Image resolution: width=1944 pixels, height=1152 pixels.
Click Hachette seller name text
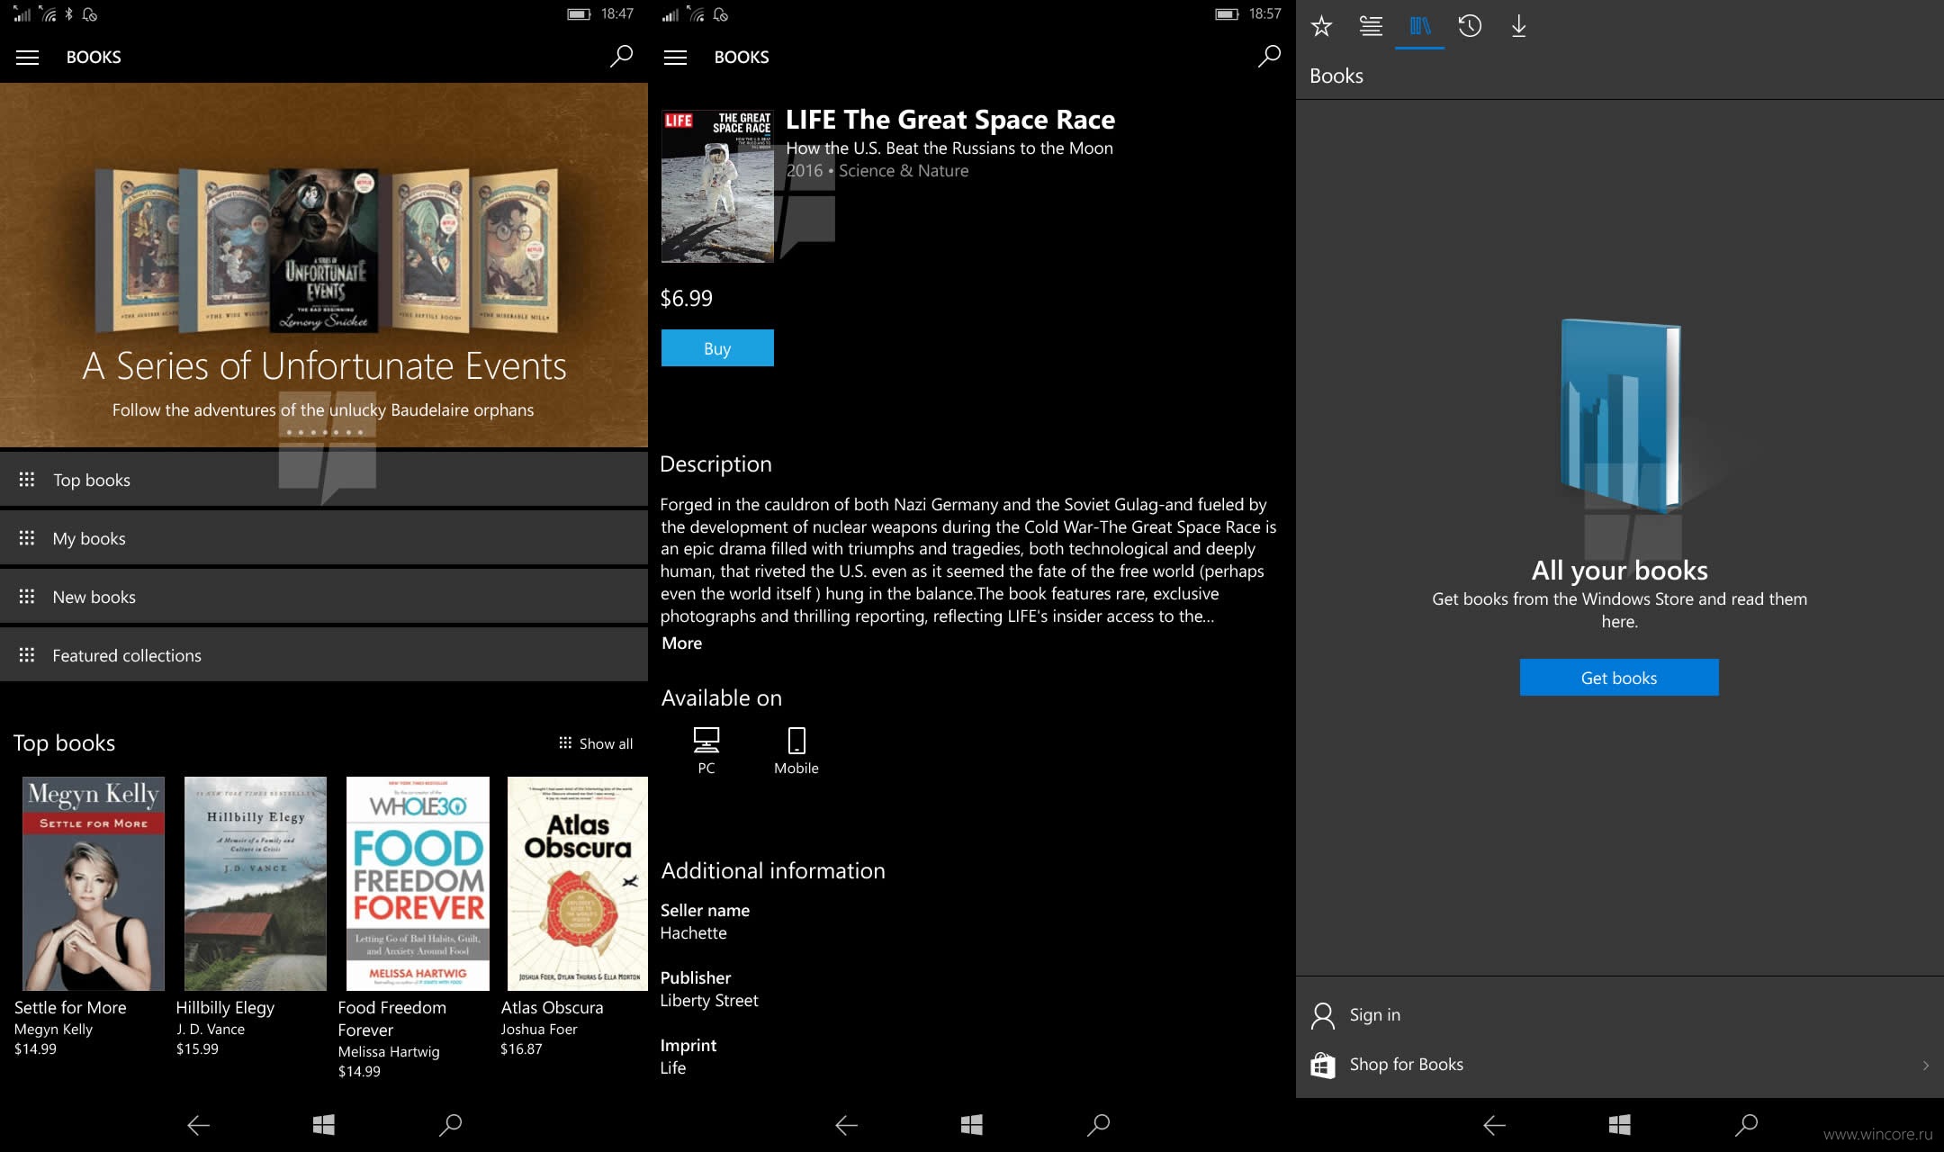(x=693, y=933)
